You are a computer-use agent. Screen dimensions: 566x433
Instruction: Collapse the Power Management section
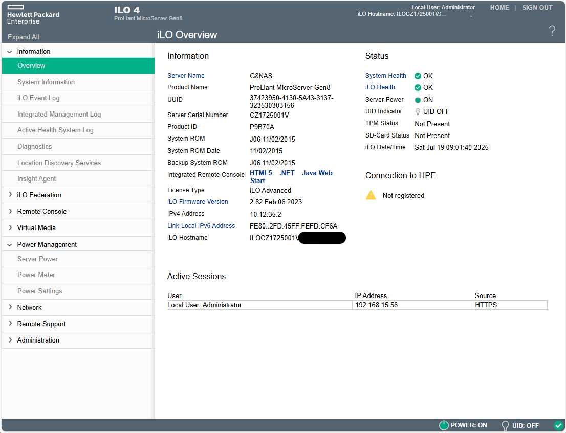pyautogui.click(x=10, y=245)
